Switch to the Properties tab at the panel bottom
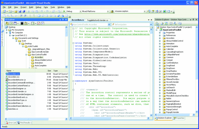Image resolution: width=199 pixels, height=129 pixels. (x=179, y=118)
